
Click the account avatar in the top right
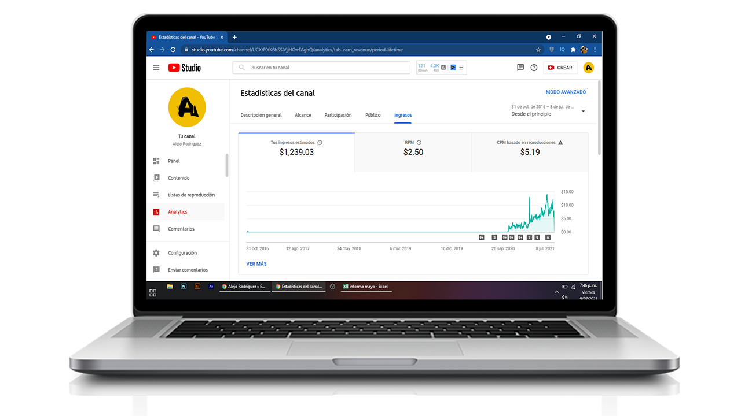(589, 68)
